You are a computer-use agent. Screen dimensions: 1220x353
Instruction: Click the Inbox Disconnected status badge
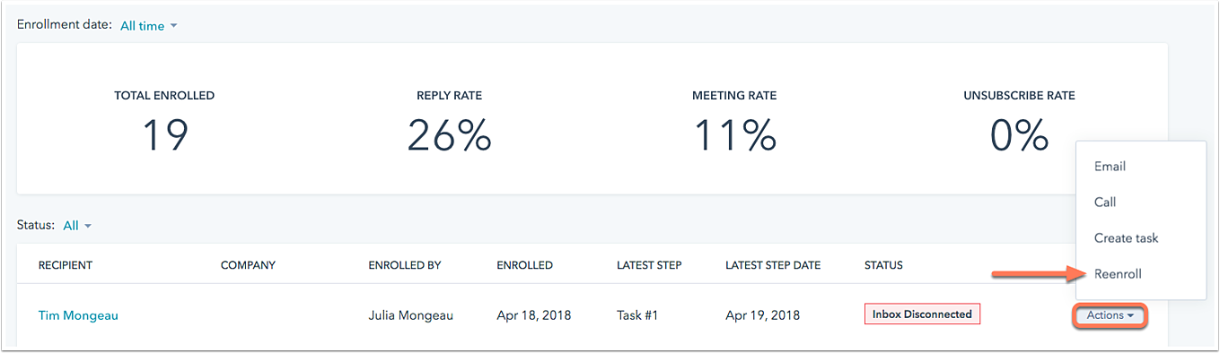pyautogui.click(x=922, y=314)
